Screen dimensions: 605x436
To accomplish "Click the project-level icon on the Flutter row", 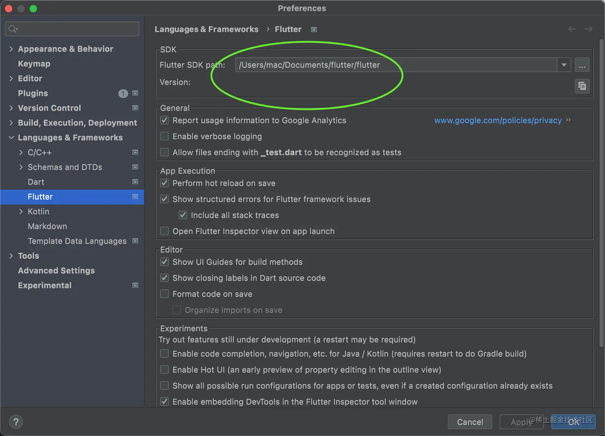I will coord(135,197).
